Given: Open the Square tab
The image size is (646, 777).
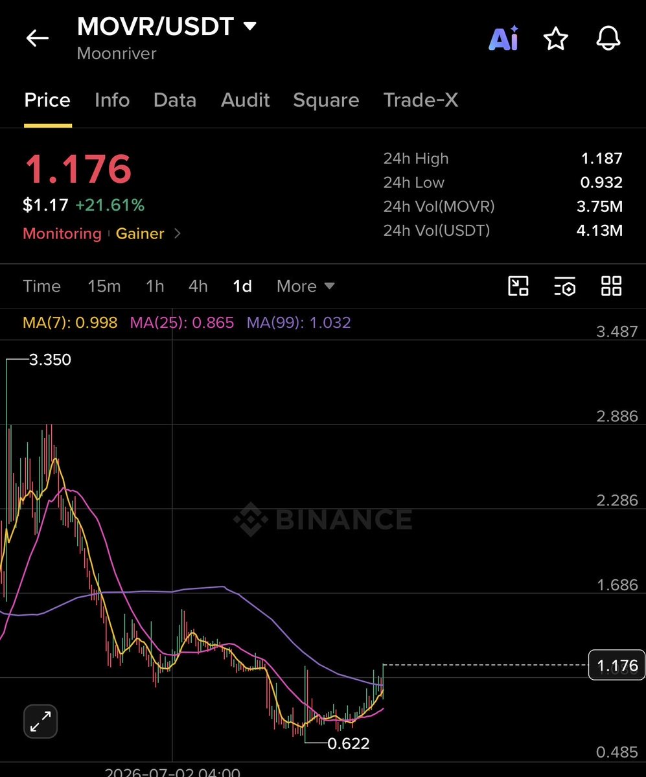Looking at the screenshot, I should [x=326, y=100].
